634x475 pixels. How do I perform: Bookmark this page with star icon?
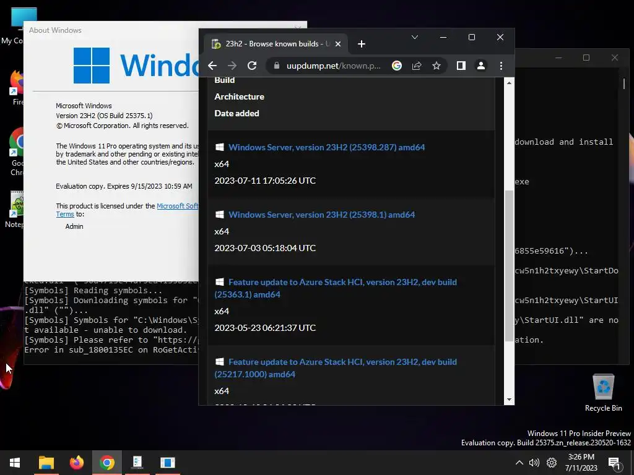[x=436, y=66]
